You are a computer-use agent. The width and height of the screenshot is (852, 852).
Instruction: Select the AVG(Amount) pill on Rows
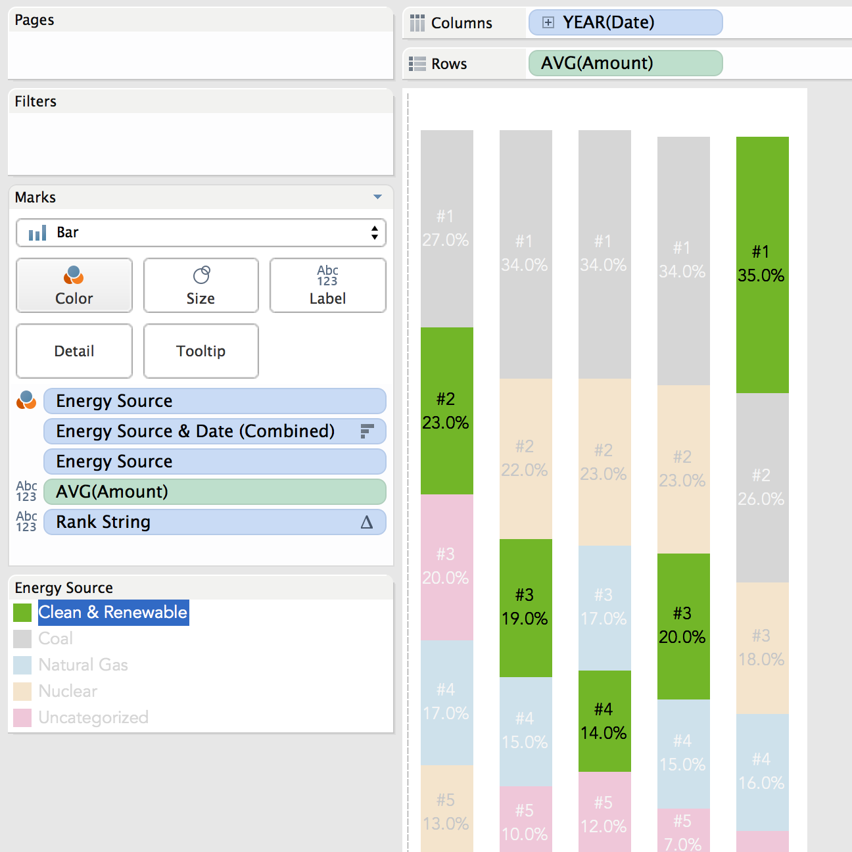pyautogui.click(x=625, y=64)
